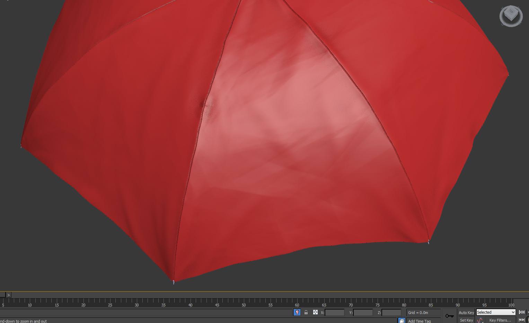Click the ViewCube navigation widget
This screenshot has width=529, height=323.
click(511, 16)
